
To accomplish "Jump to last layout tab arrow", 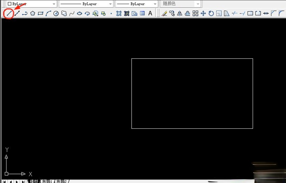I will pos(23,182).
